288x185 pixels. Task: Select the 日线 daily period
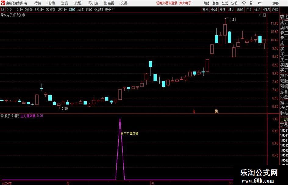[72, 9]
